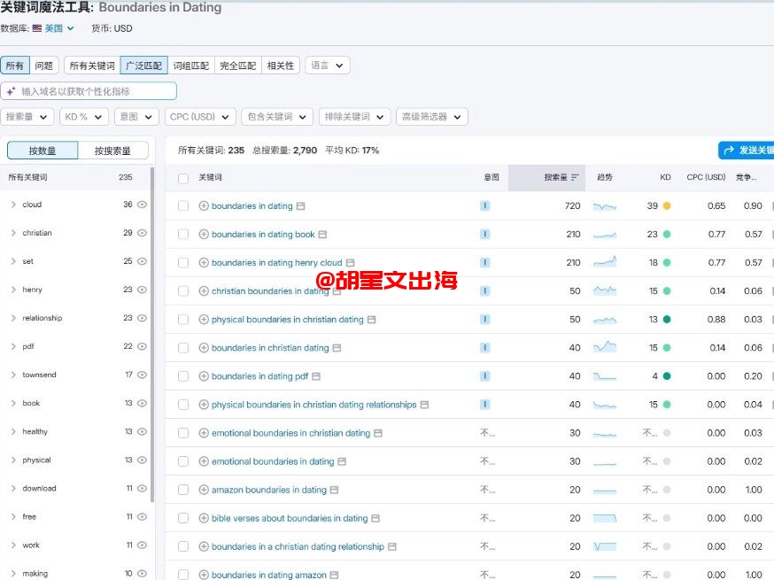The height and width of the screenshot is (580, 774).
Task: Open SERP icon for 'boundaries in a christian dating relationship'
Action: pyautogui.click(x=392, y=546)
